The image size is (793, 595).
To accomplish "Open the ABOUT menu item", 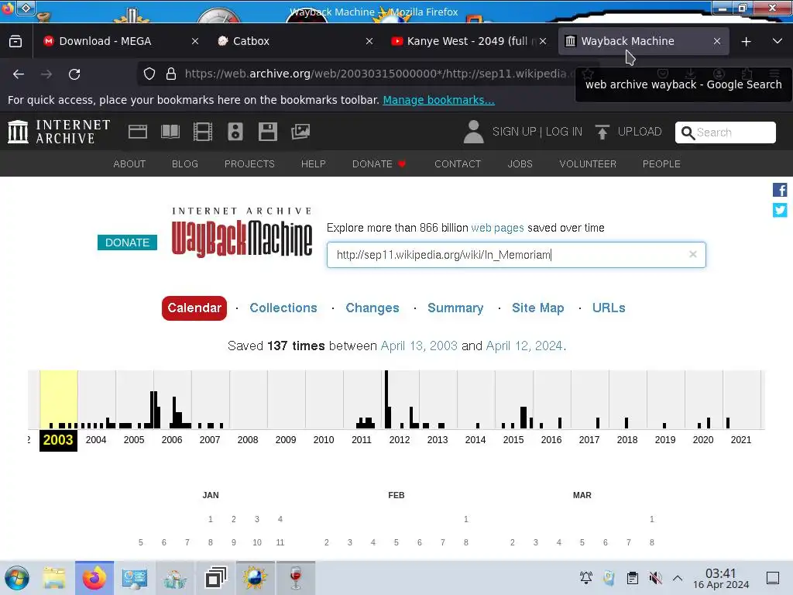I will click(129, 164).
